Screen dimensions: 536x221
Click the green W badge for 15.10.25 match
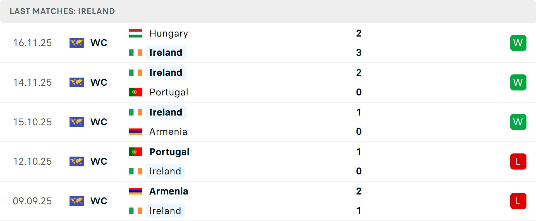518,122
